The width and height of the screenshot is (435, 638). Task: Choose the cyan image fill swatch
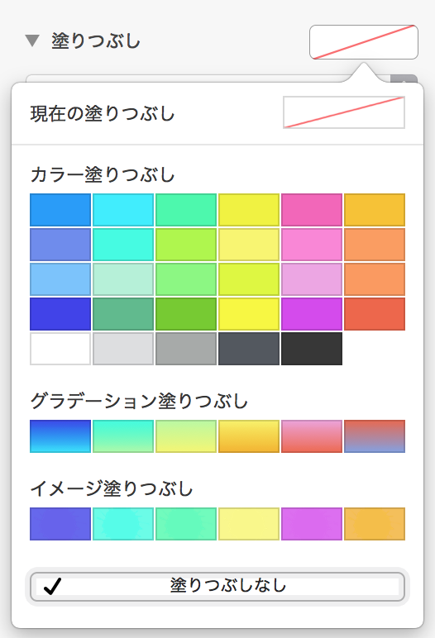point(123,524)
